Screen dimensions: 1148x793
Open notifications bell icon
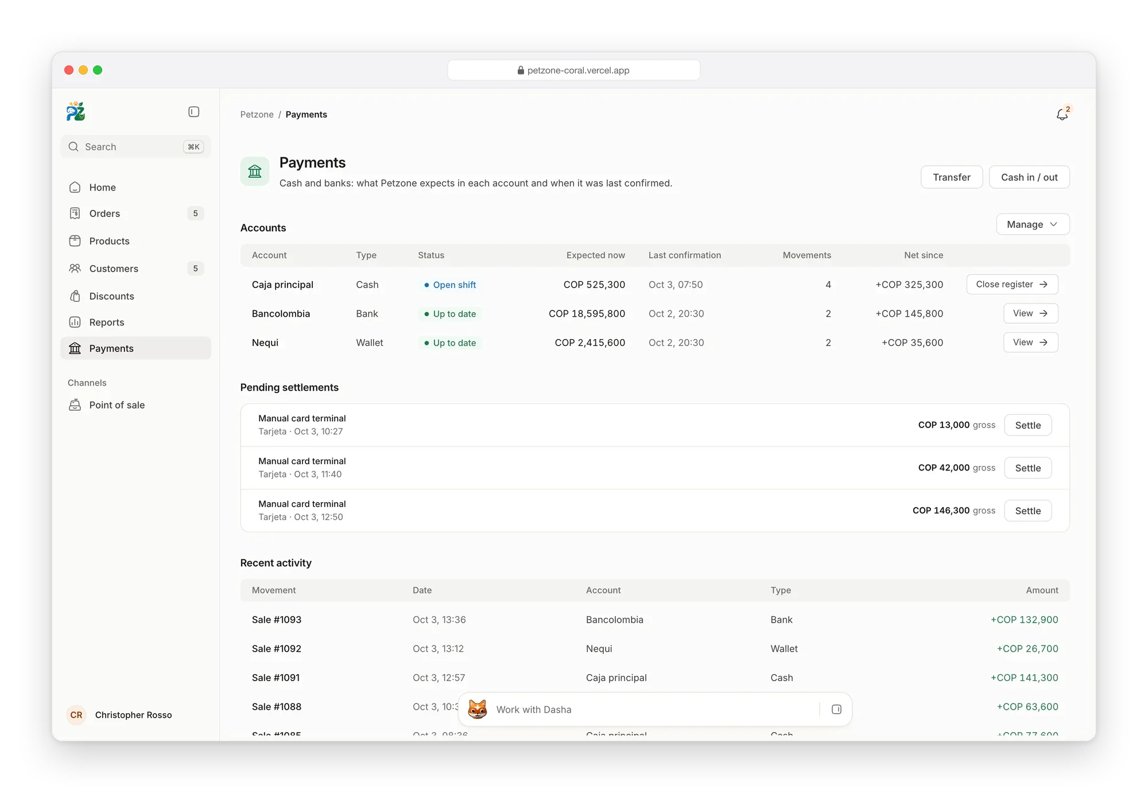(x=1062, y=114)
